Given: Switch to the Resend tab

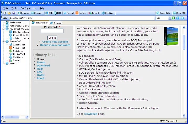Looking at the screenshot, I should pos(56,23).
